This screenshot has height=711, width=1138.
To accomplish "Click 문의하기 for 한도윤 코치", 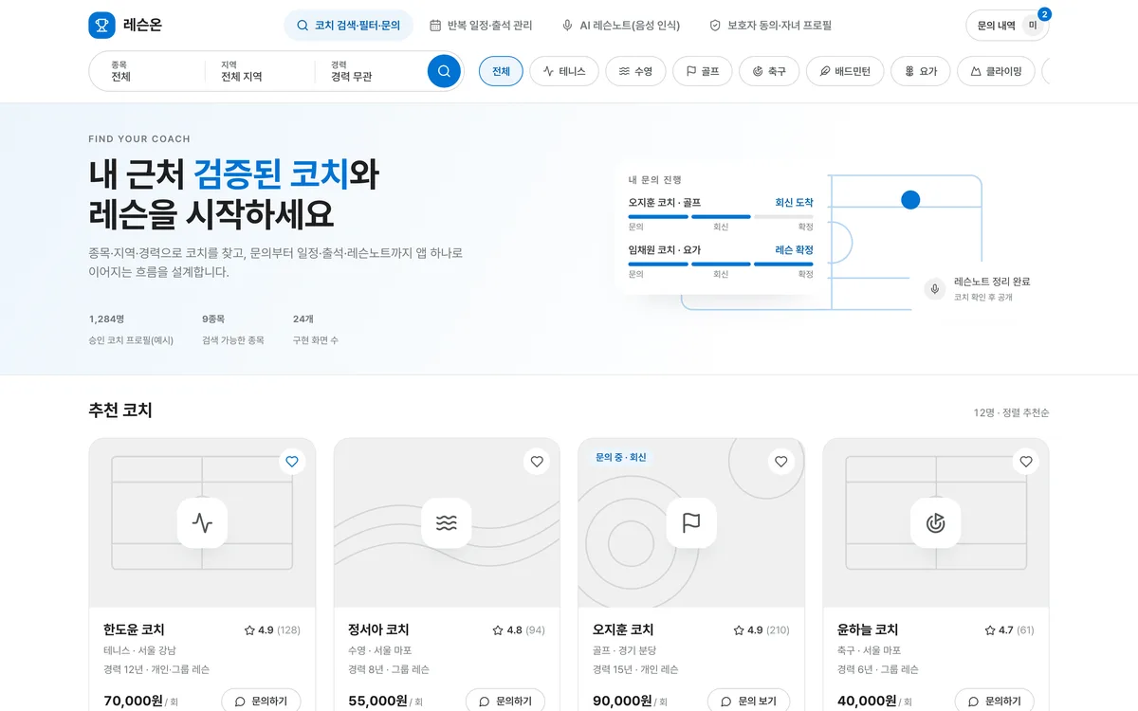I will [261, 702].
